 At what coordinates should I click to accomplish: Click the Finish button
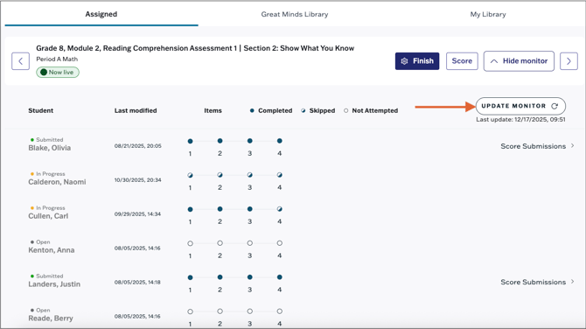point(417,61)
